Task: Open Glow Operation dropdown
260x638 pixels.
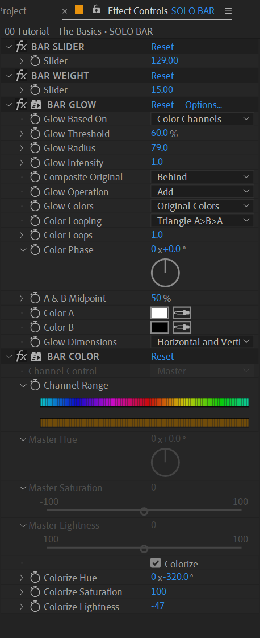Action: tap(203, 192)
